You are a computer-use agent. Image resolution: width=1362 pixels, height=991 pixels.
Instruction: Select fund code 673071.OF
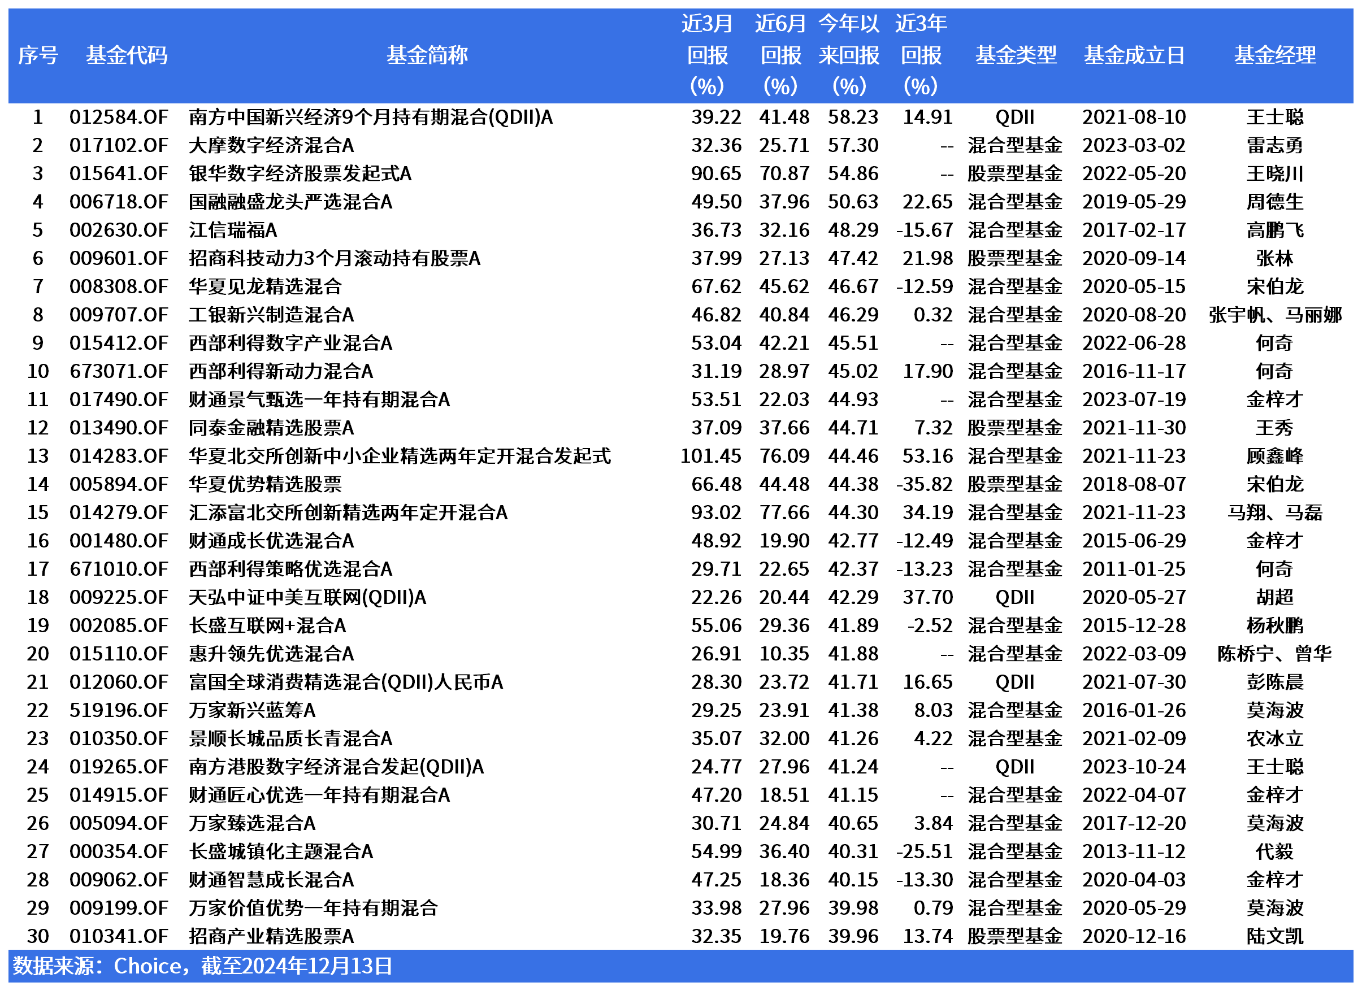(119, 371)
